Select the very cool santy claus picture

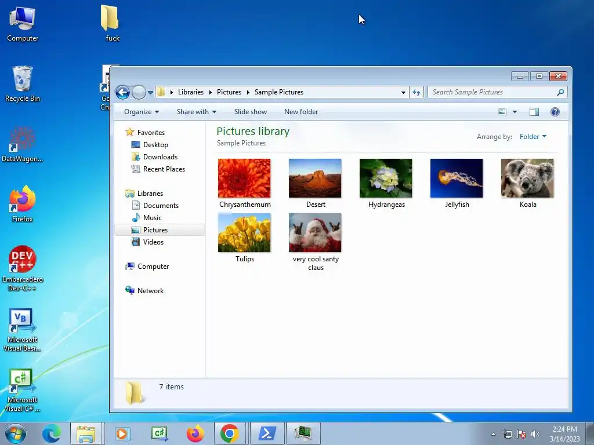point(315,233)
